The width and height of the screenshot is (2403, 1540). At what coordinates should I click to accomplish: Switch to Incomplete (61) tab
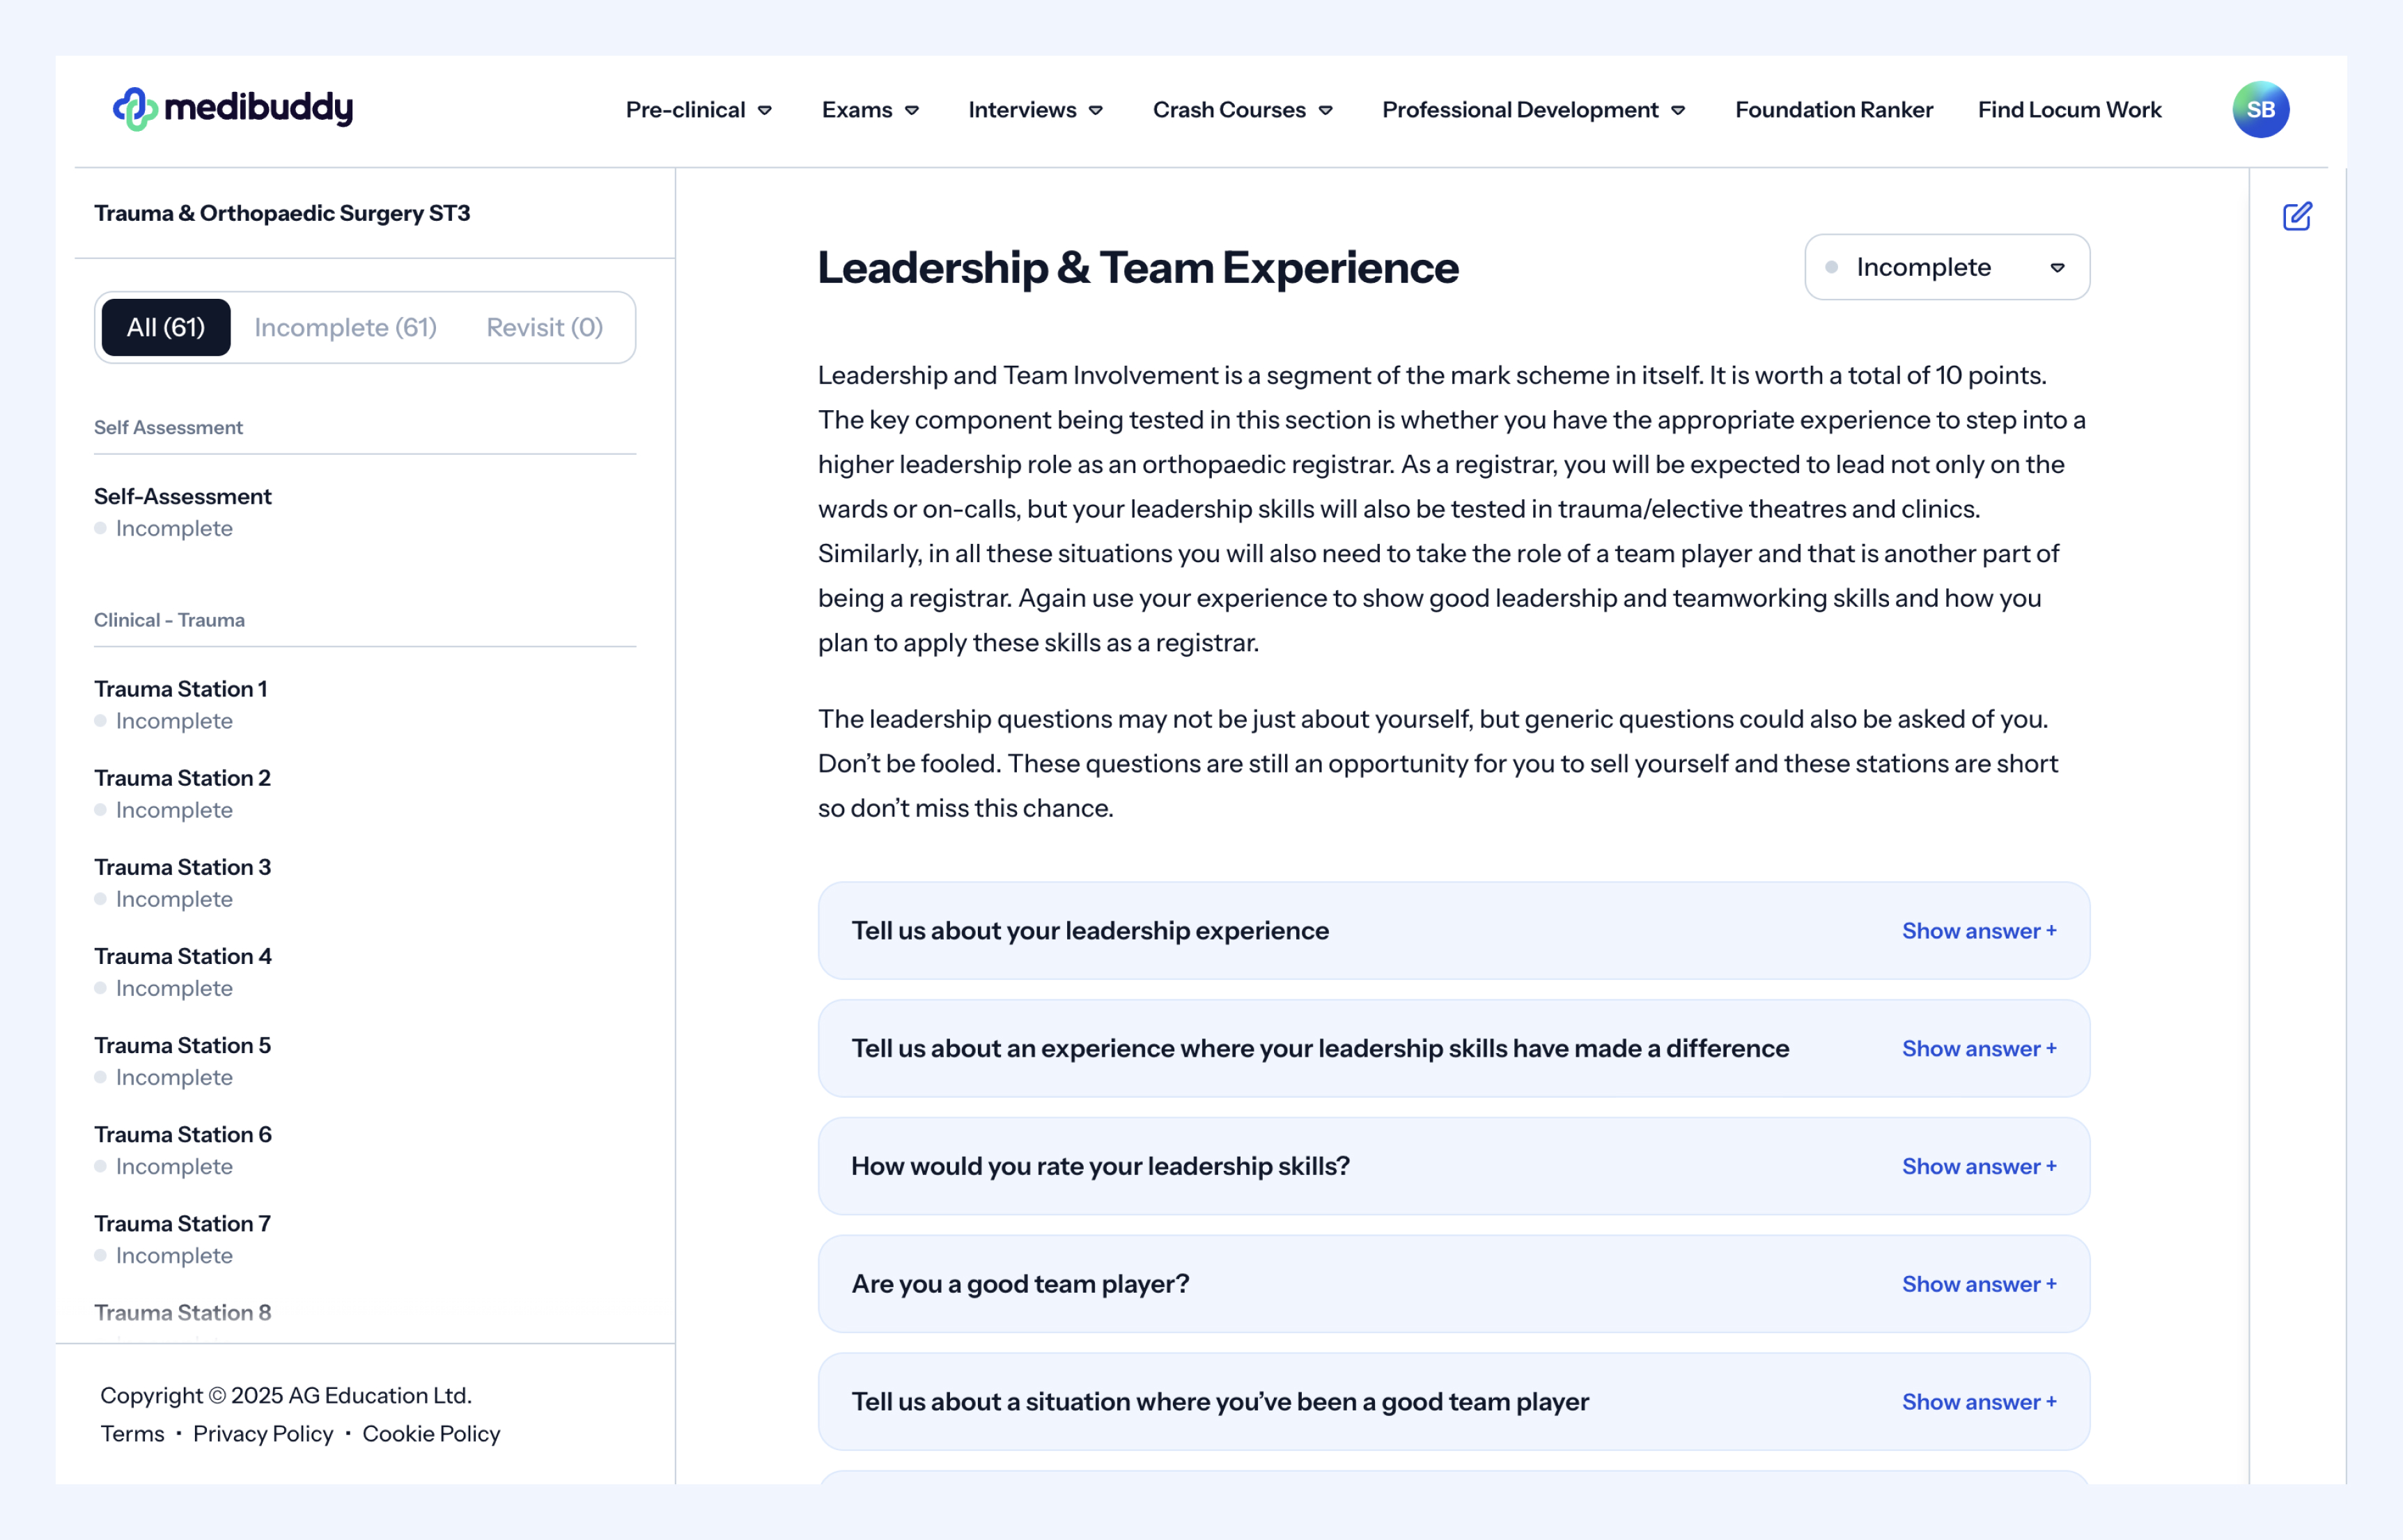[x=345, y=327]
